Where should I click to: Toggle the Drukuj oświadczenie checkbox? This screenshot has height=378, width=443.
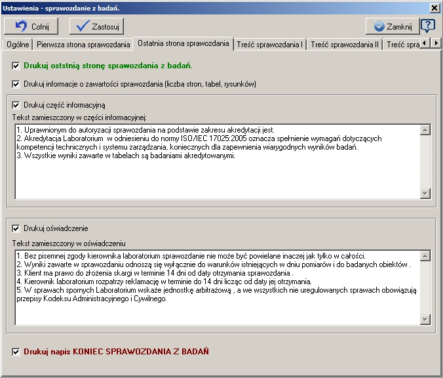click(x=16, y=228)
